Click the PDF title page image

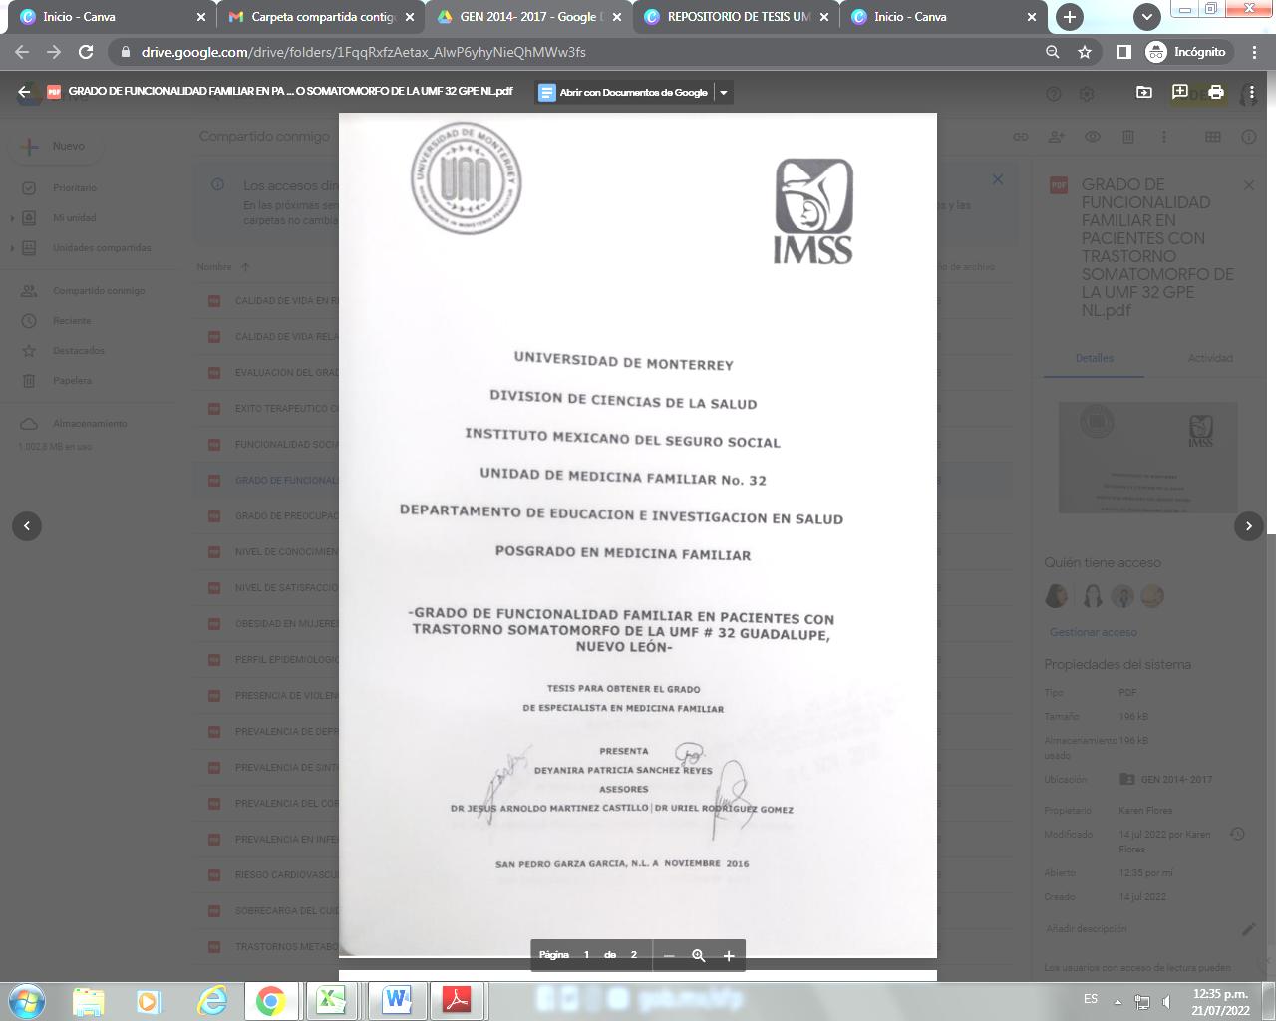[x=638, y=534]
